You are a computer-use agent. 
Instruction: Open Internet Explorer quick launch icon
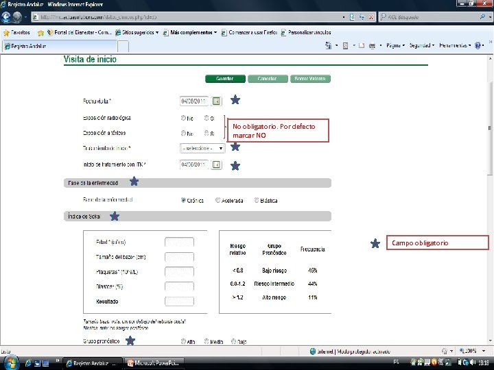[x=28, y=363]
